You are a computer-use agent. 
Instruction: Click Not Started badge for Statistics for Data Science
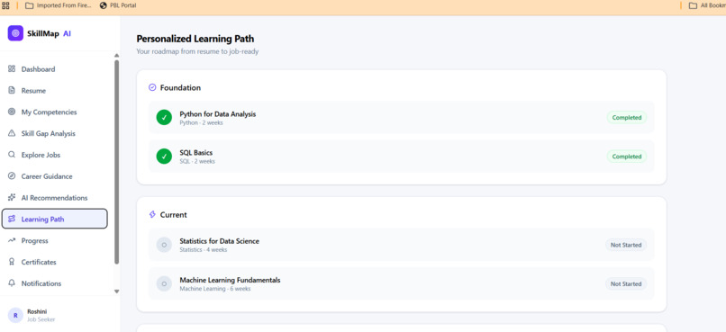click(x=625, y=245)
